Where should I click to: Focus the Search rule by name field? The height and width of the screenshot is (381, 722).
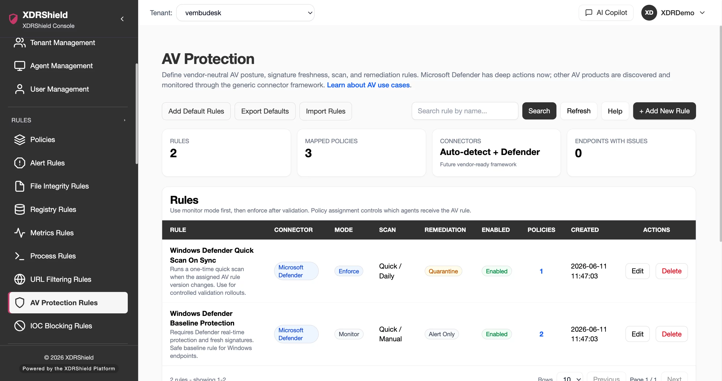pos(465,111)
